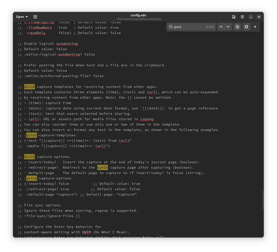Click the document search icon in header

[x=234, y=17]
